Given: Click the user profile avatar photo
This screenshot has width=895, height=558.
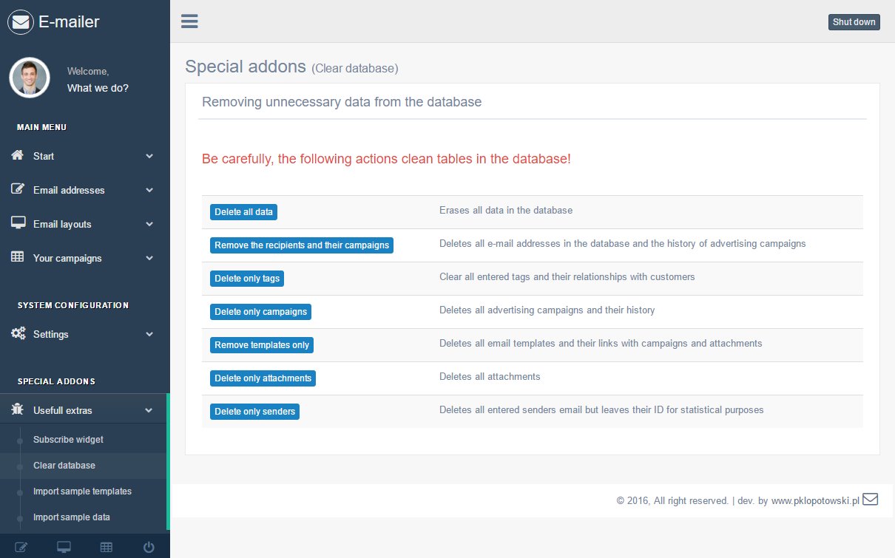Looking at the screenshot, I should pyautogui.click(x=30, y=78).
